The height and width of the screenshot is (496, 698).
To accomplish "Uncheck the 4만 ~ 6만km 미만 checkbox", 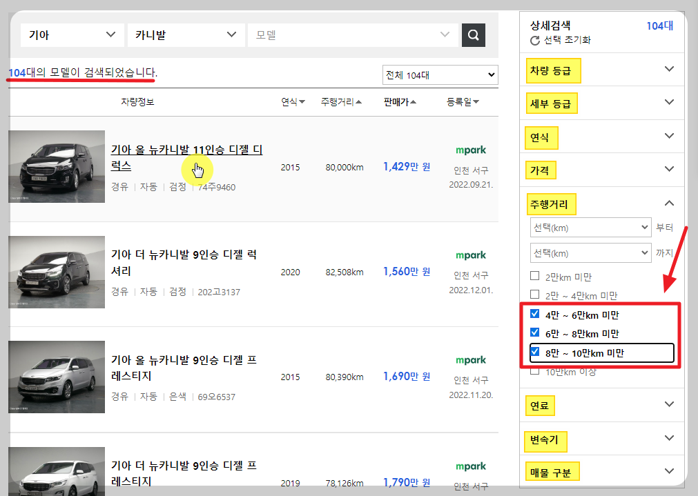I will [534, 314].
